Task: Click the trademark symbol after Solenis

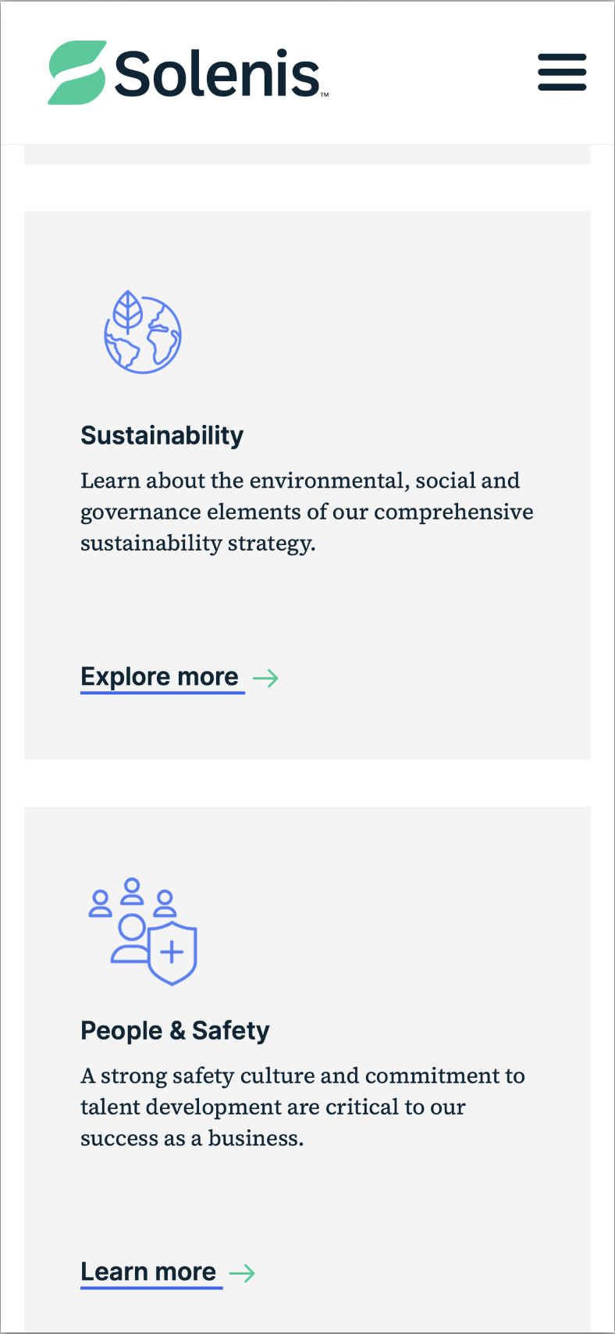Action: point(325,95)
